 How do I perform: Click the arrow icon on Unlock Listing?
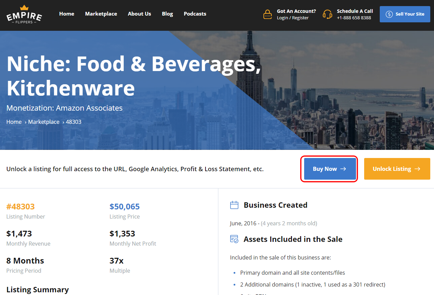417,169
